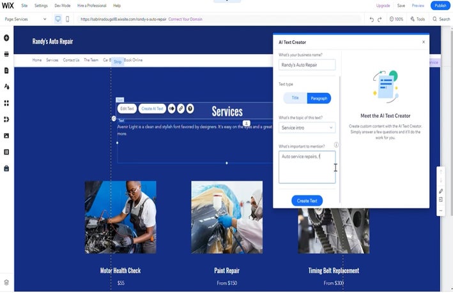Open the Media sidebar icon
The image size is (453, 293).
(6, 136)
